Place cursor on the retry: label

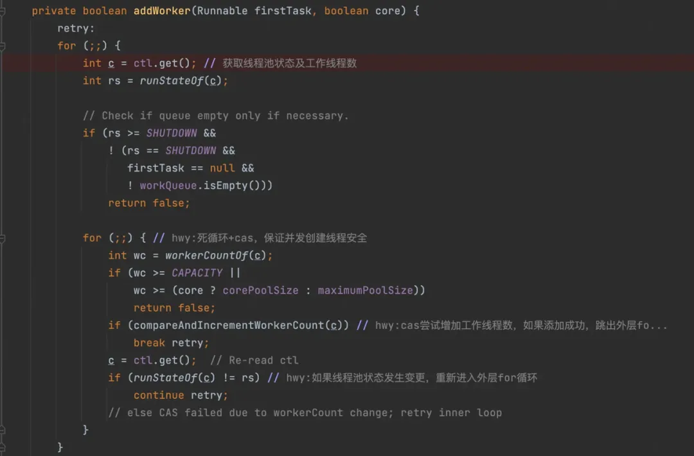click(x=76, y=29)
